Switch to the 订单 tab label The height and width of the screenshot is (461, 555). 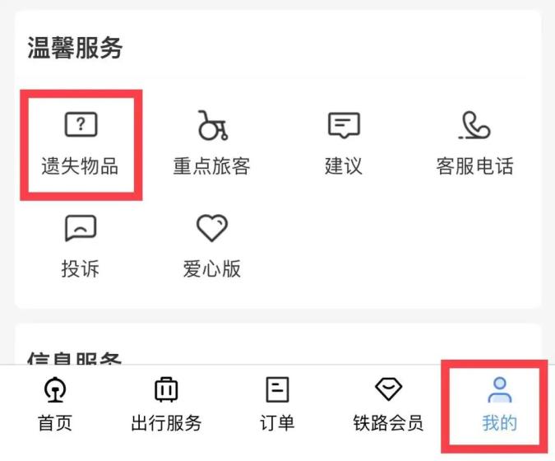tap(277, 423)
